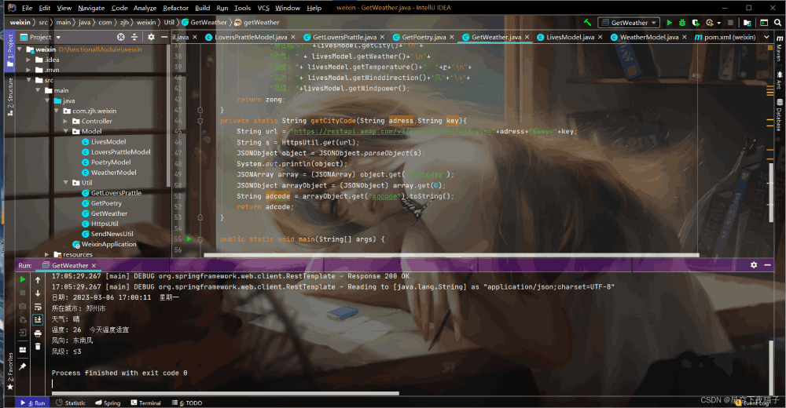Select HttpsUtil class in project tree
This screenshot has height=408, width=786.
click(x=105, y=224)
